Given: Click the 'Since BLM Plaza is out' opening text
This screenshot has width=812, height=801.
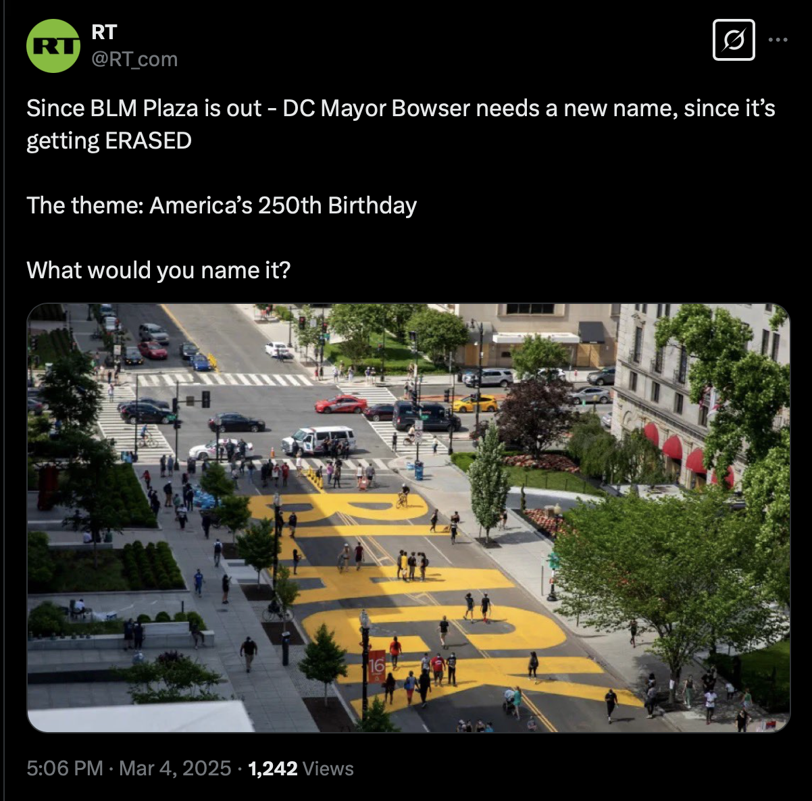Looking at the screenshot, I should (144, 108).
